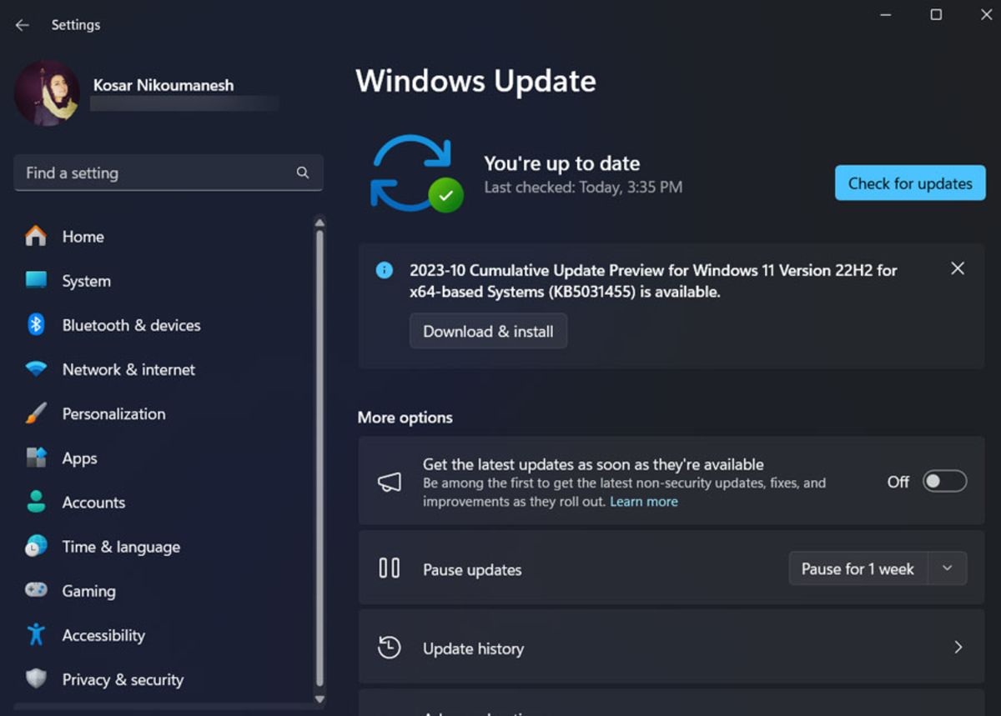Open Gaming settings
Image resolution: width=1001 pixels, height=716 pixels.
click(x=165, y=591)
